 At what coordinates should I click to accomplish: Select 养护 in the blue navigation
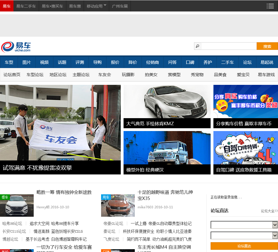208,62
